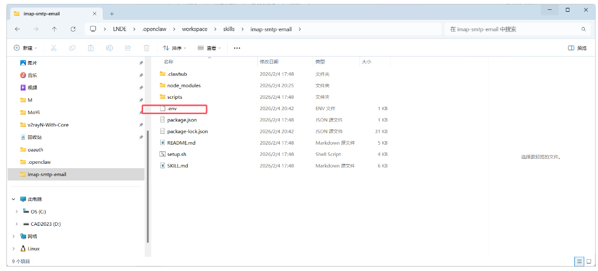Expand the CAD2023 (D:) drive node
Image resolution: width=598 pixels, height=271 pixels.
[16, 224]
